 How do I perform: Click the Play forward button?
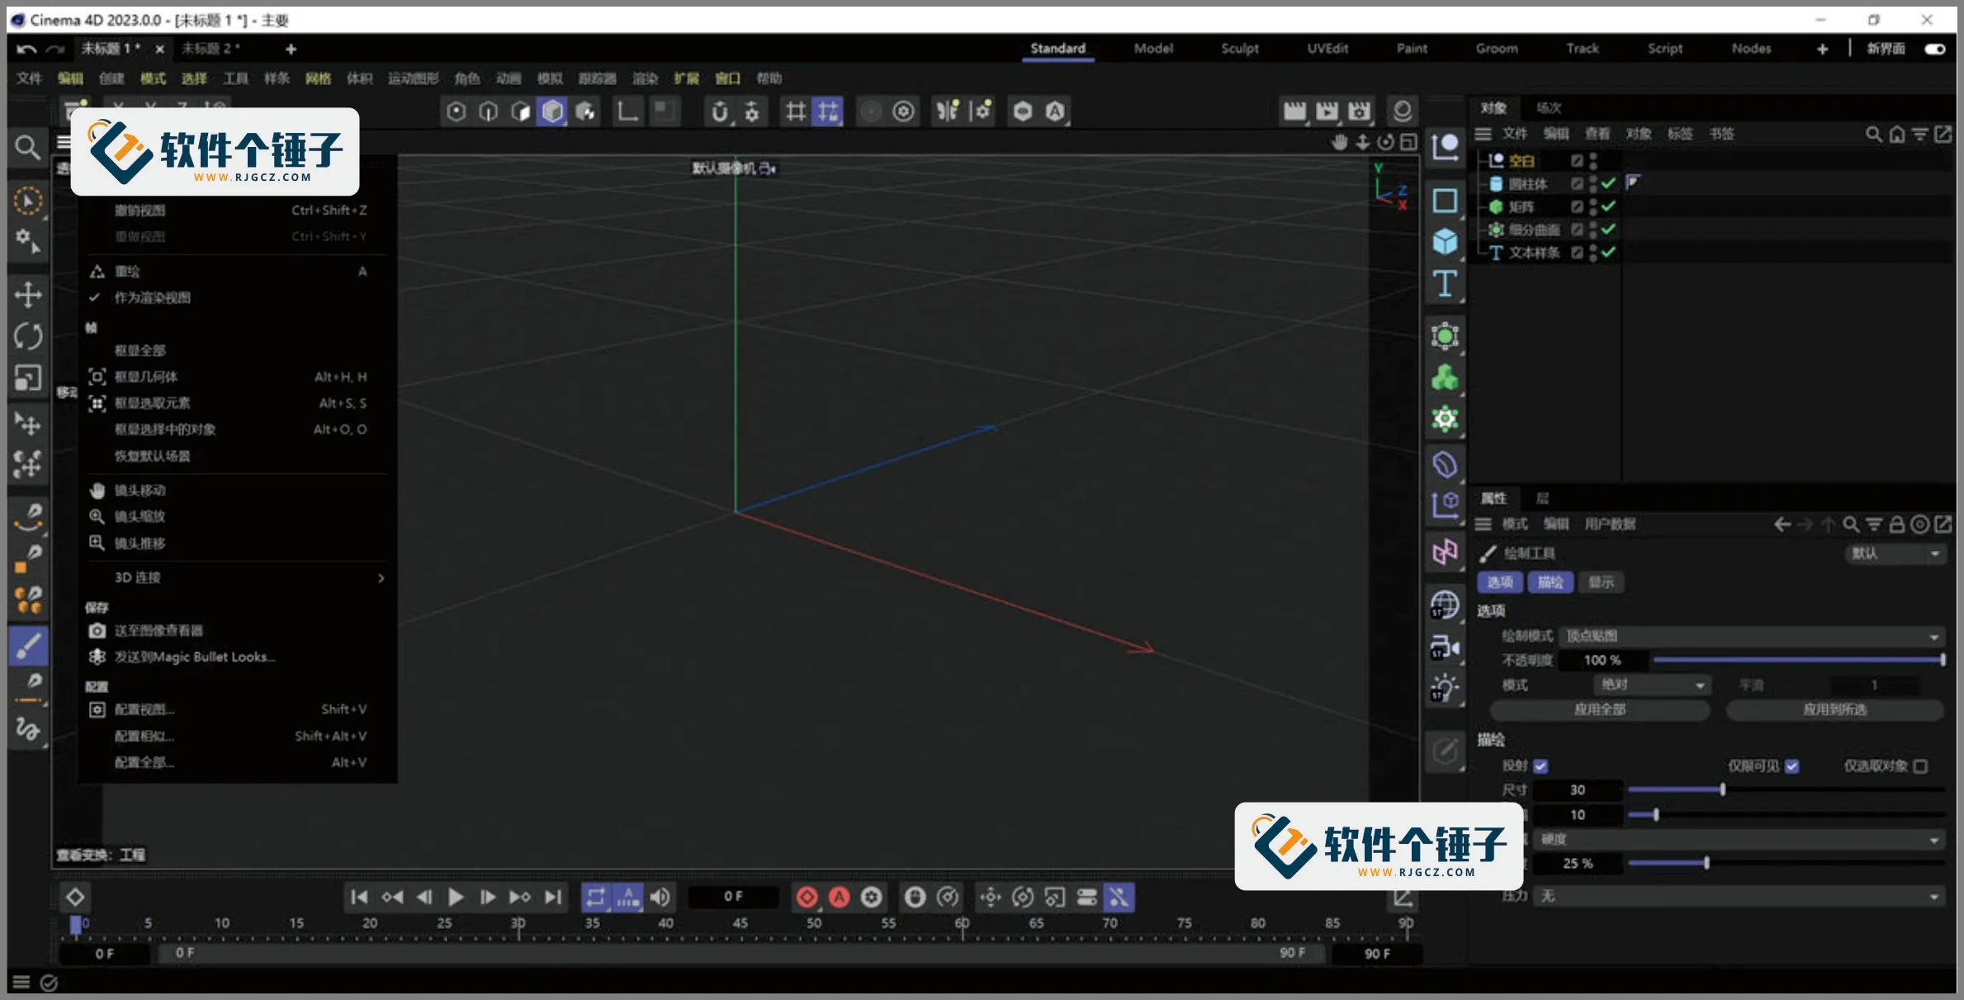click(455, 897)
